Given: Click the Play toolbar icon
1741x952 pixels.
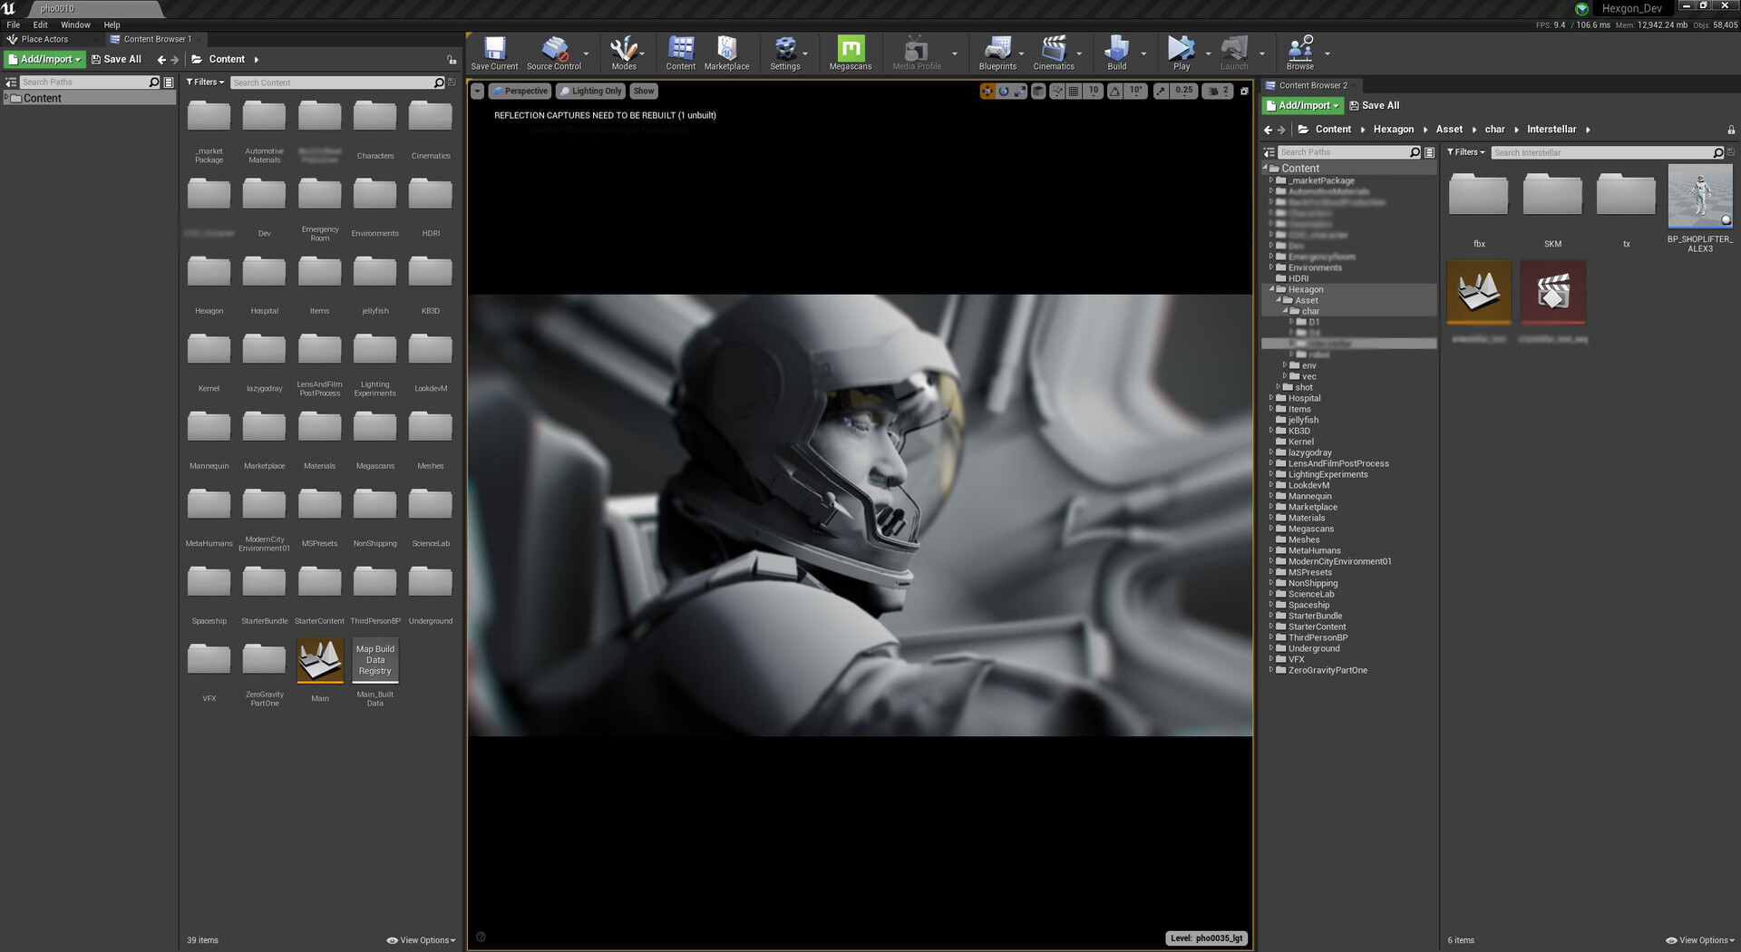Looking at the screenshot, I should [x=1182, y=53].
